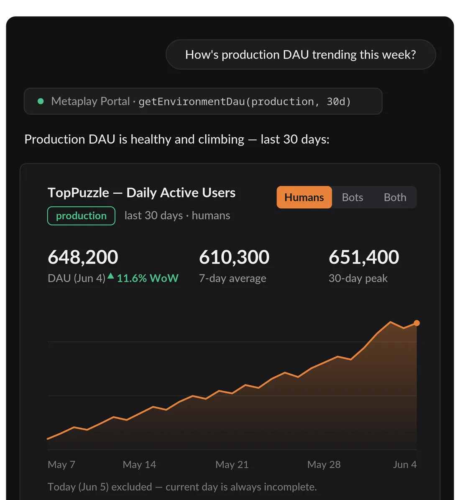
Task: Select the Humans segment toggle
Action: [x=304, y=197]
